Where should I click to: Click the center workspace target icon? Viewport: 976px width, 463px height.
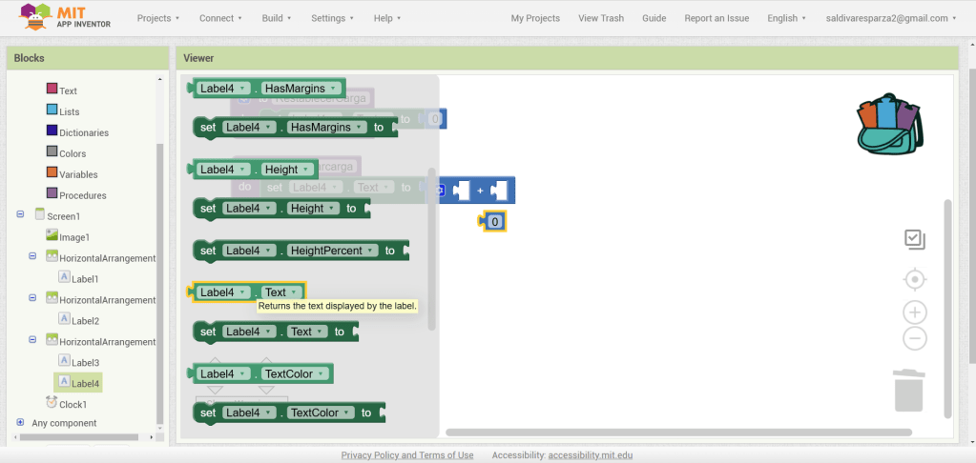914,279
